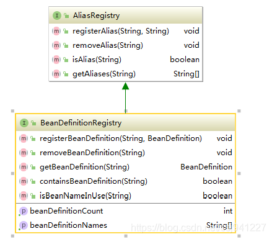Select registerBeanDefinition(String, BeanDefinition) method
Viewport: 272px width, 239px height.
121,138
